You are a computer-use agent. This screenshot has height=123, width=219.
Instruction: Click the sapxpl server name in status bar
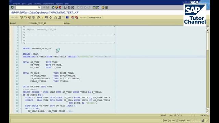pyautogui.click(x=182, y=121)
